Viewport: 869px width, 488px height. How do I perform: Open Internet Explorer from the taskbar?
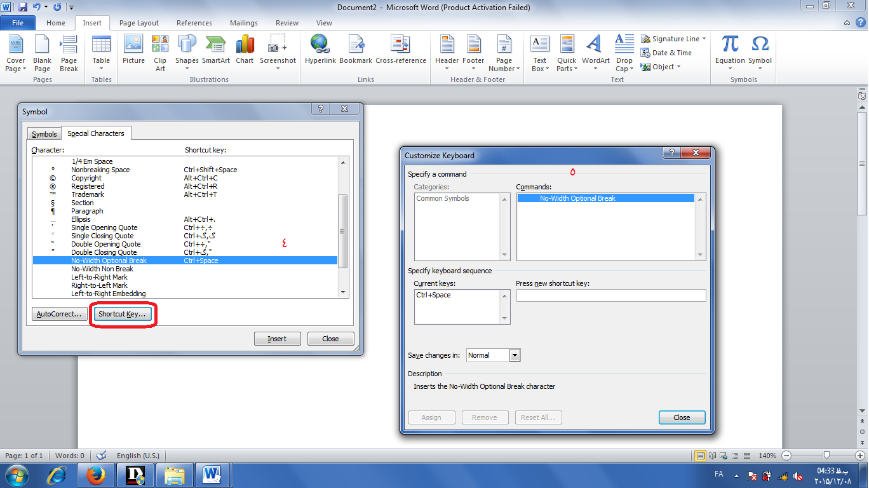(58, 475)
